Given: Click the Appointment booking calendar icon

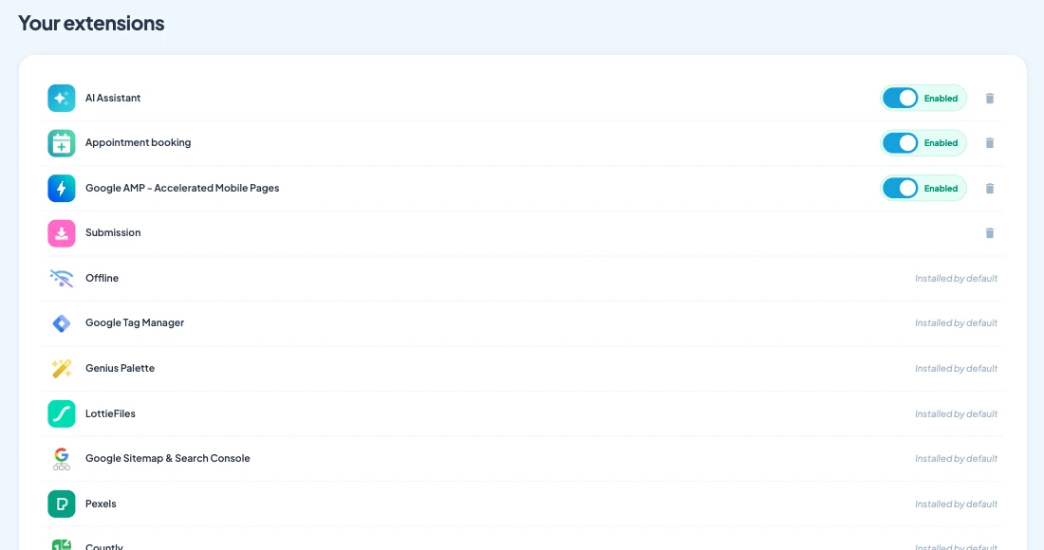Looking at the screenshot, I should coord(62,143).
